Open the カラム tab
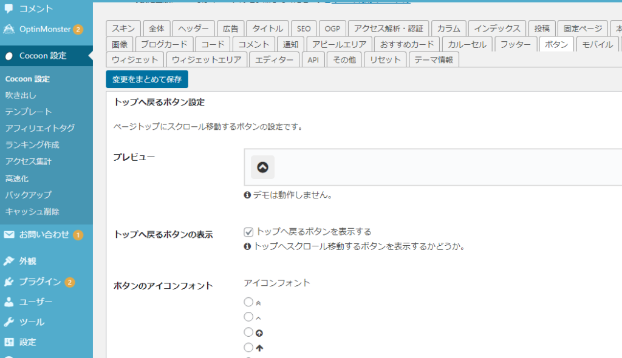 [449, 29]
